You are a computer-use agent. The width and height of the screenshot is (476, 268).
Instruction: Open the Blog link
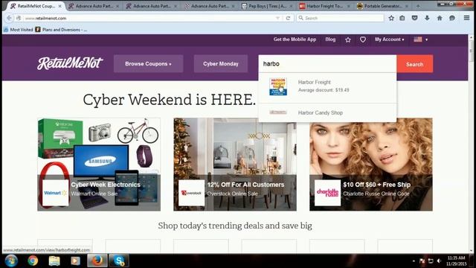pyautogui.click(x=330, y=39)
